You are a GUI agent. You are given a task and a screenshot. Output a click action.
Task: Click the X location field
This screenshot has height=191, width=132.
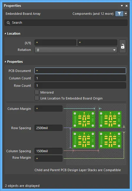pos(55,43)
